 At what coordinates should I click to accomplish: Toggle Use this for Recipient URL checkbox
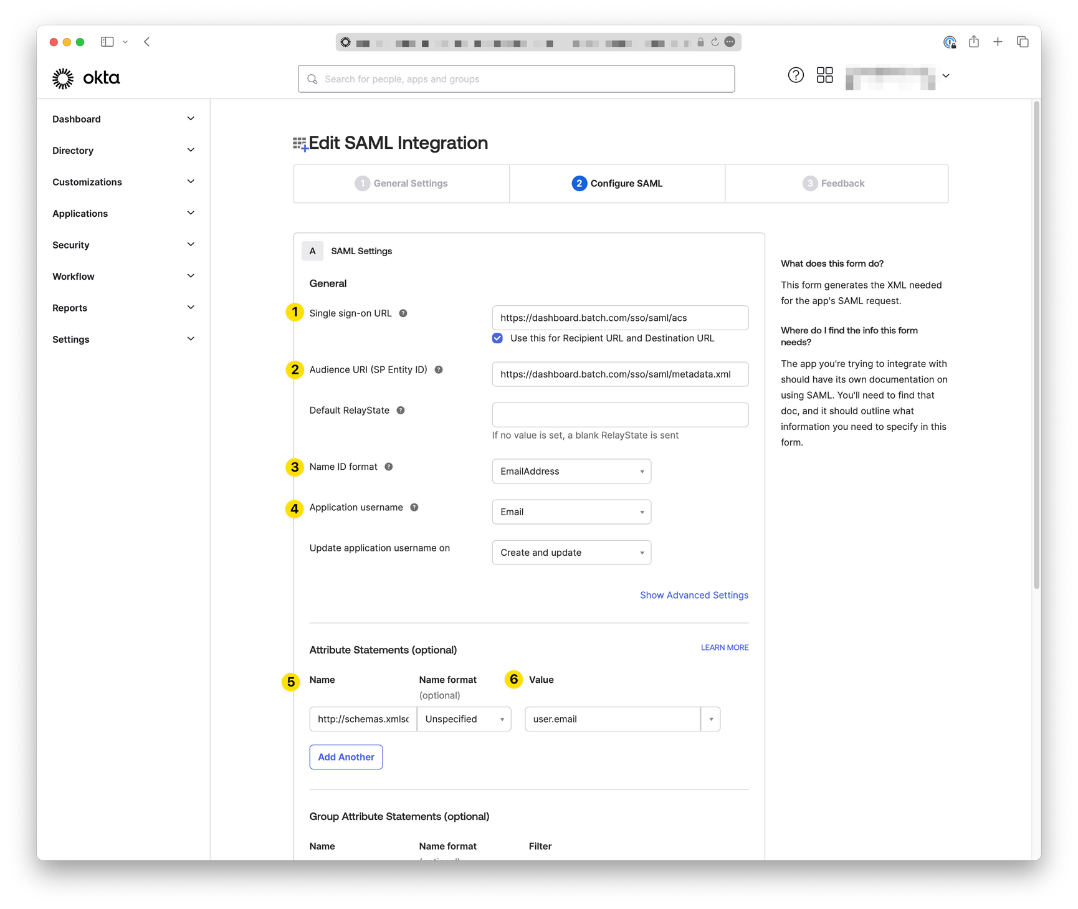497,338
